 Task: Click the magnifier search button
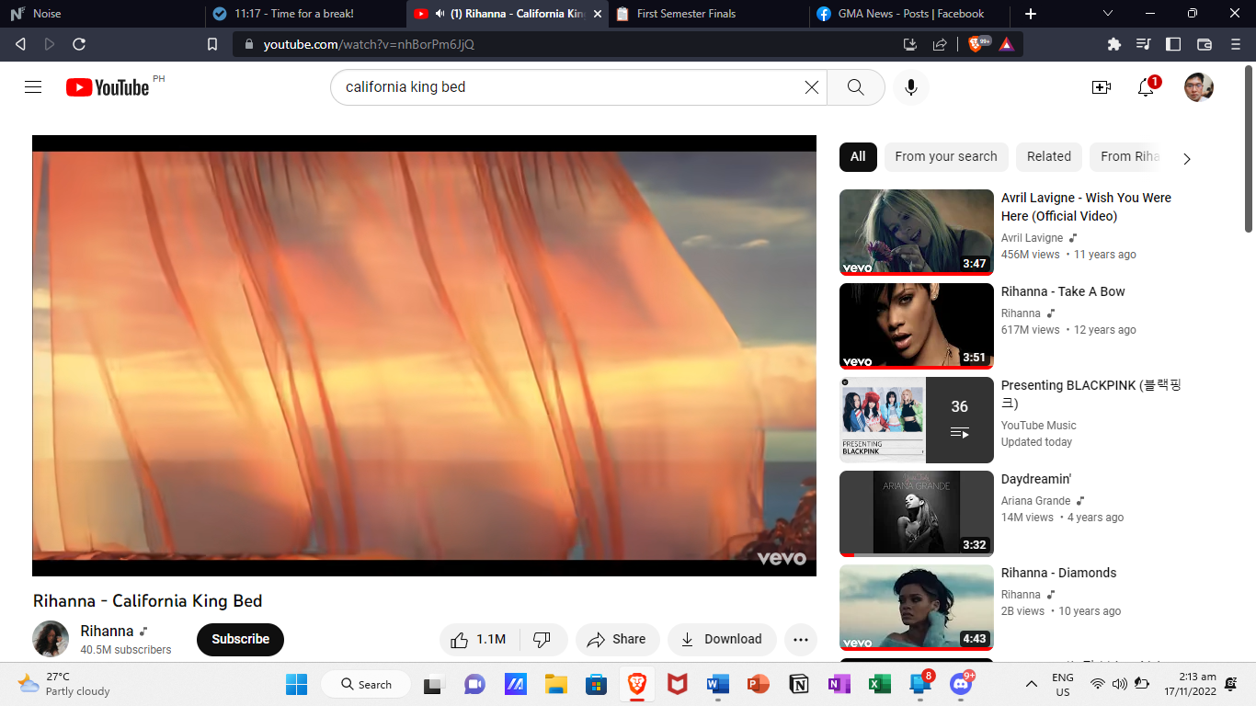pyautogui.click(x=855, y=87)
